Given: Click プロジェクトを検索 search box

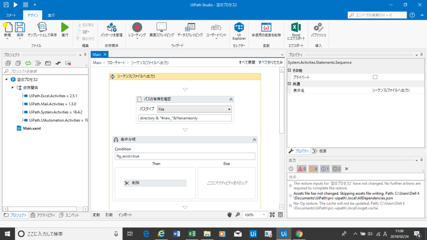Looking at the screenshot, I should [45, 71].
